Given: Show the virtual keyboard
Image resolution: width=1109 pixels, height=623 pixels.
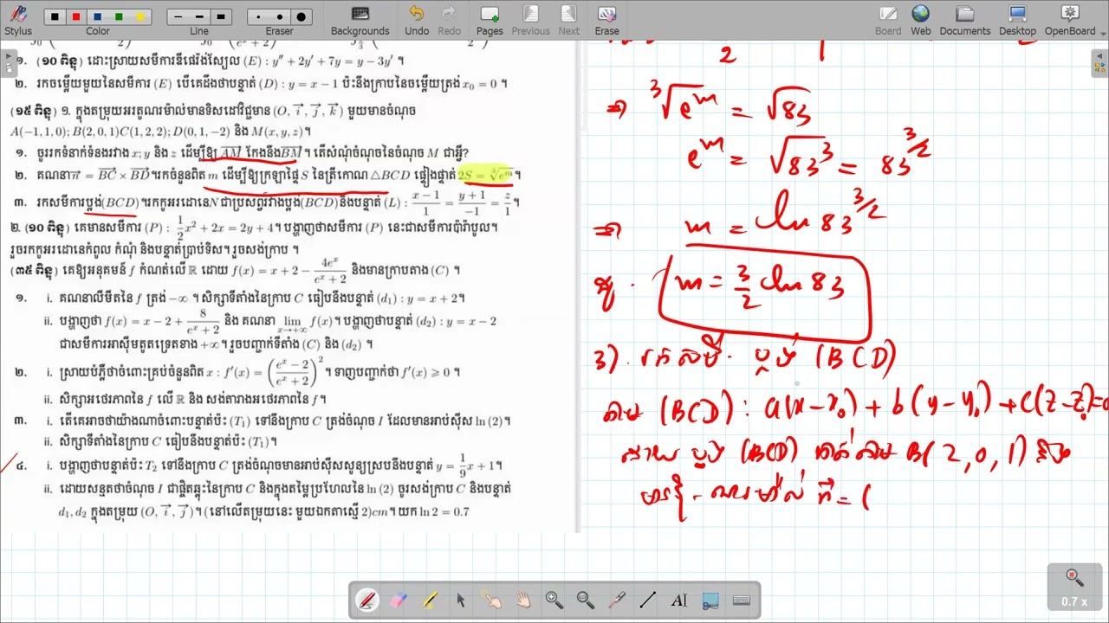Looking at the screenshot, I should (x=742, y=600).
